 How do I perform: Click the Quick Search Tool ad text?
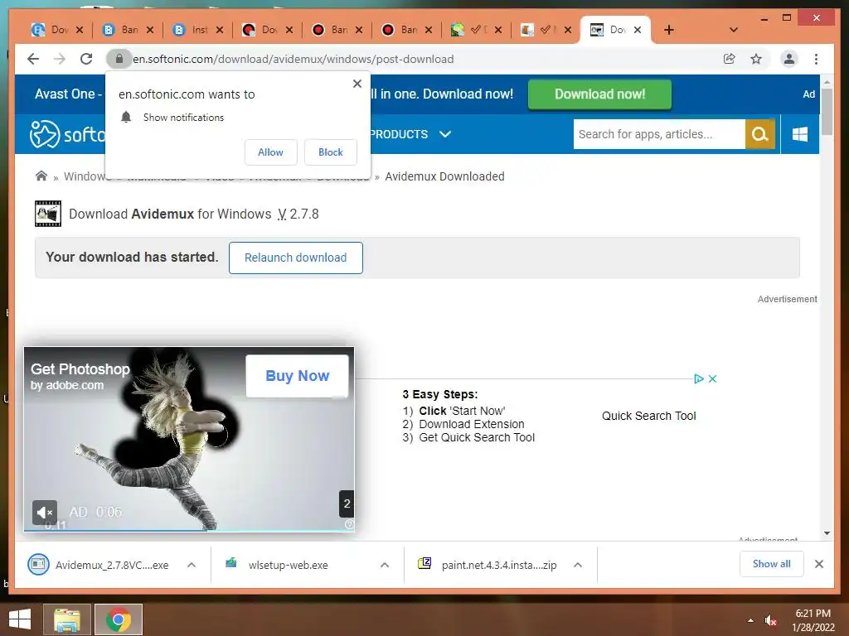(648, 416)
